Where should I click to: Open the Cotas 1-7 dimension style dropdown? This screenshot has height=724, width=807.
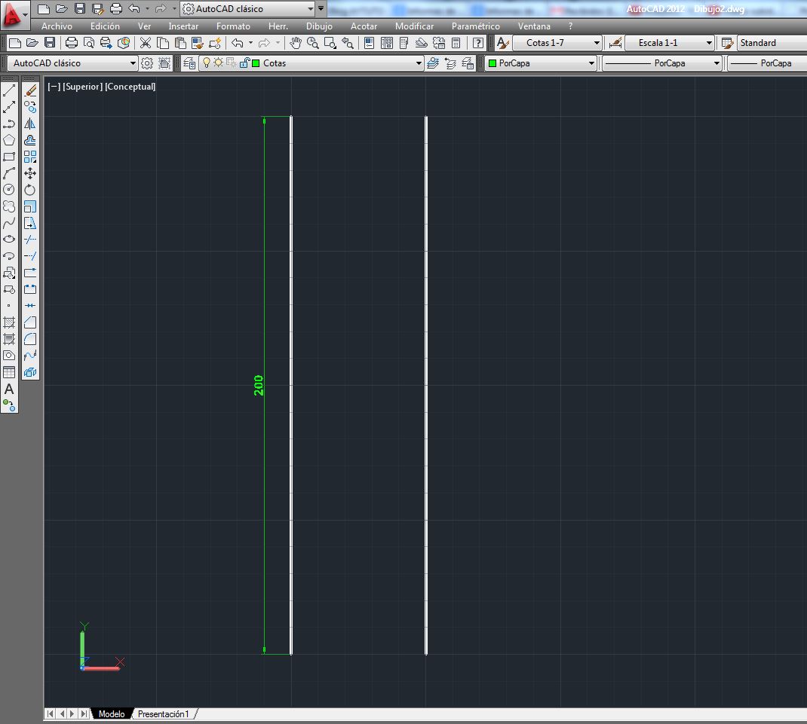click(x=598, y=42)
